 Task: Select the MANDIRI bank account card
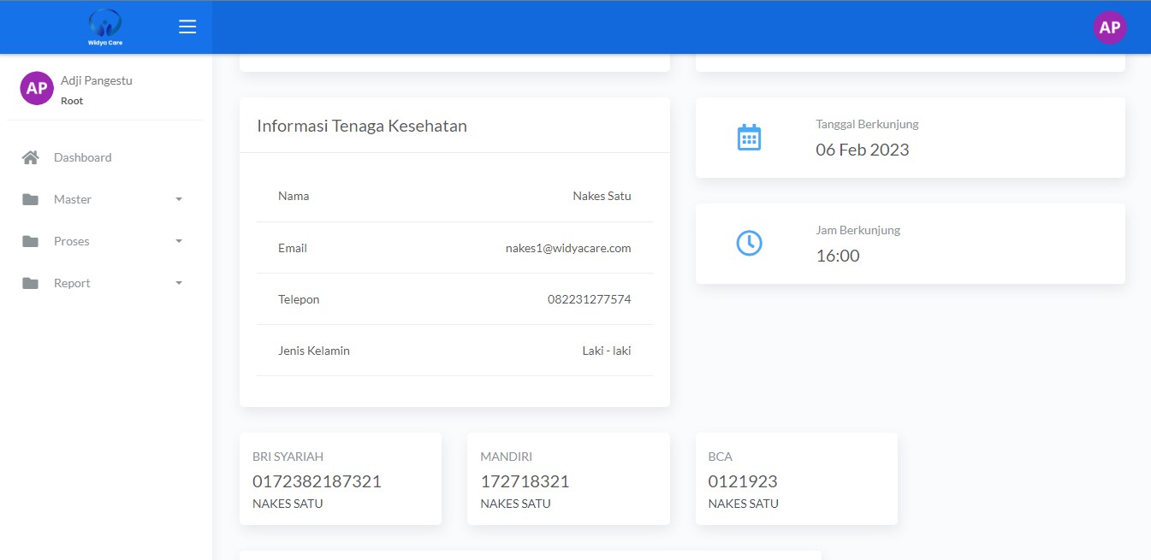coord(568,479)
